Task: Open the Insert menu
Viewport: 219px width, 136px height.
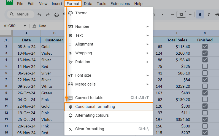Action: click(57, 4)
